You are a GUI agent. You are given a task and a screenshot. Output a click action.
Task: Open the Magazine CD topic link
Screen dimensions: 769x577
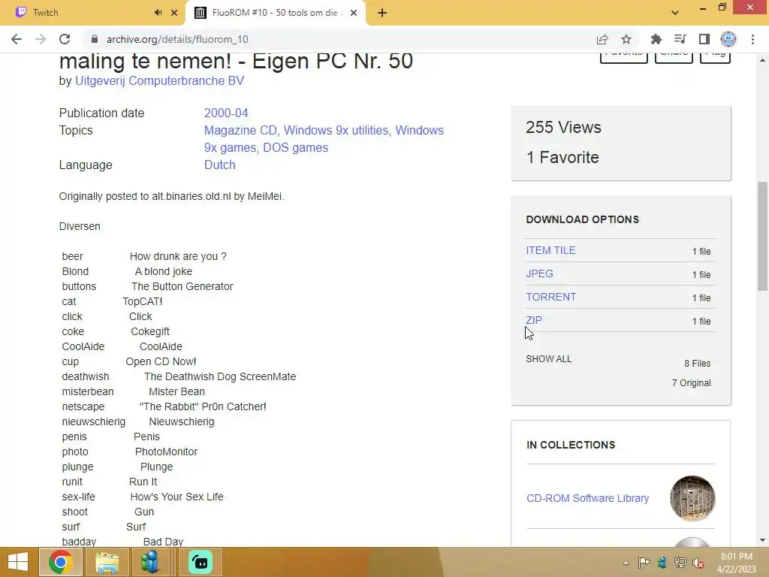pos(240,131)
